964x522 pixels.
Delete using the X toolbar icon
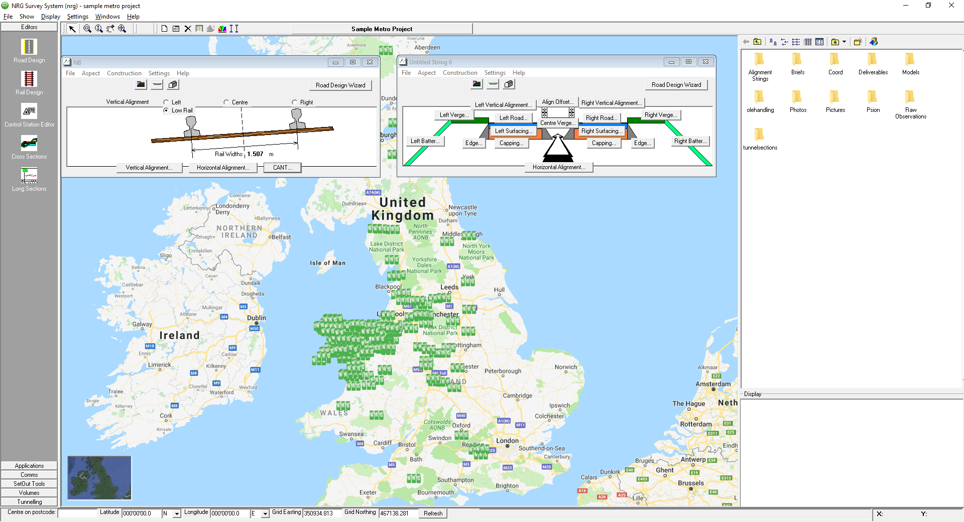188,29
